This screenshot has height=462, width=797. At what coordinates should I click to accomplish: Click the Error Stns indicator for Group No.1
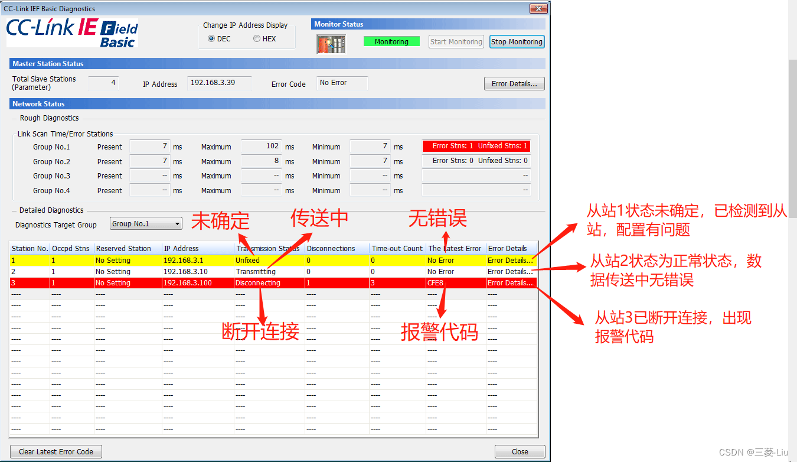pyautogui.click(x=476, y=146)
